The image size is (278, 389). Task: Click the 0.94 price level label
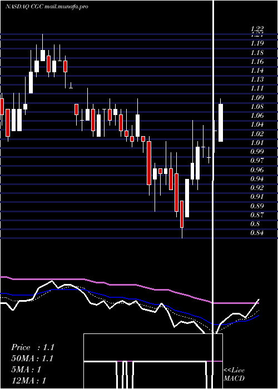[257, 178]
